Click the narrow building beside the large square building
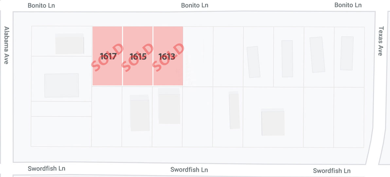The height and width of the screenshot is (177, 390). tap(234, 110)
